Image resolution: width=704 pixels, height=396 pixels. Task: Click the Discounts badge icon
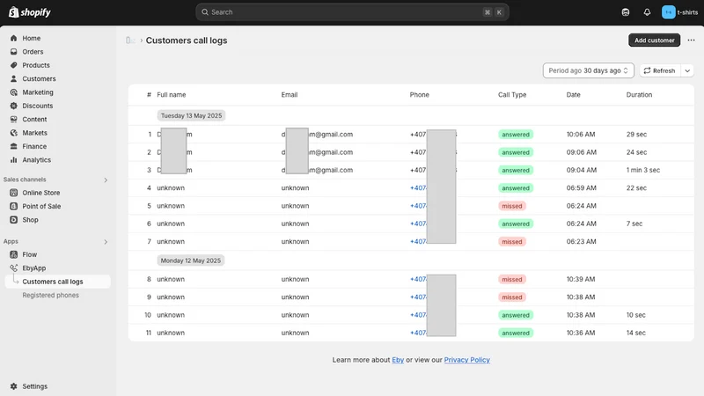(13, 106)
